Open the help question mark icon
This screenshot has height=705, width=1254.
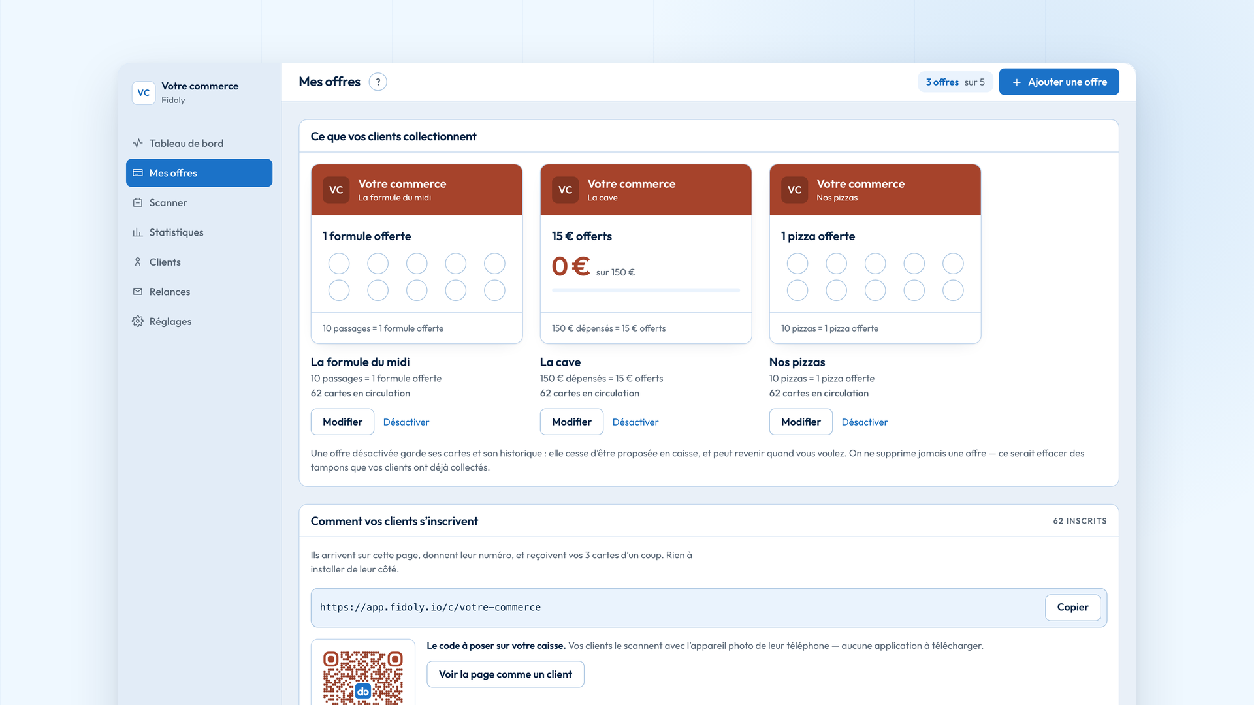point(378,82)
